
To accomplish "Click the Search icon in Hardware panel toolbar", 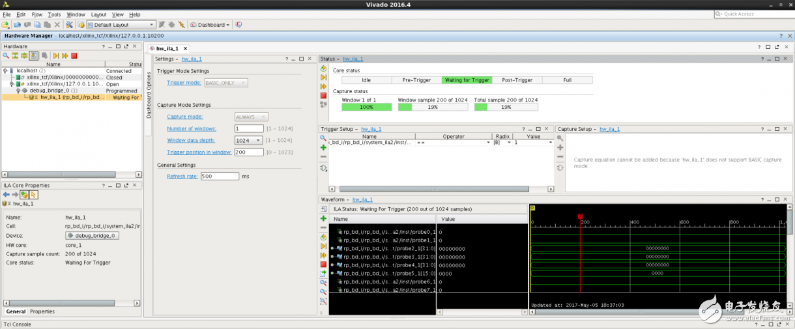I will 6,56.
